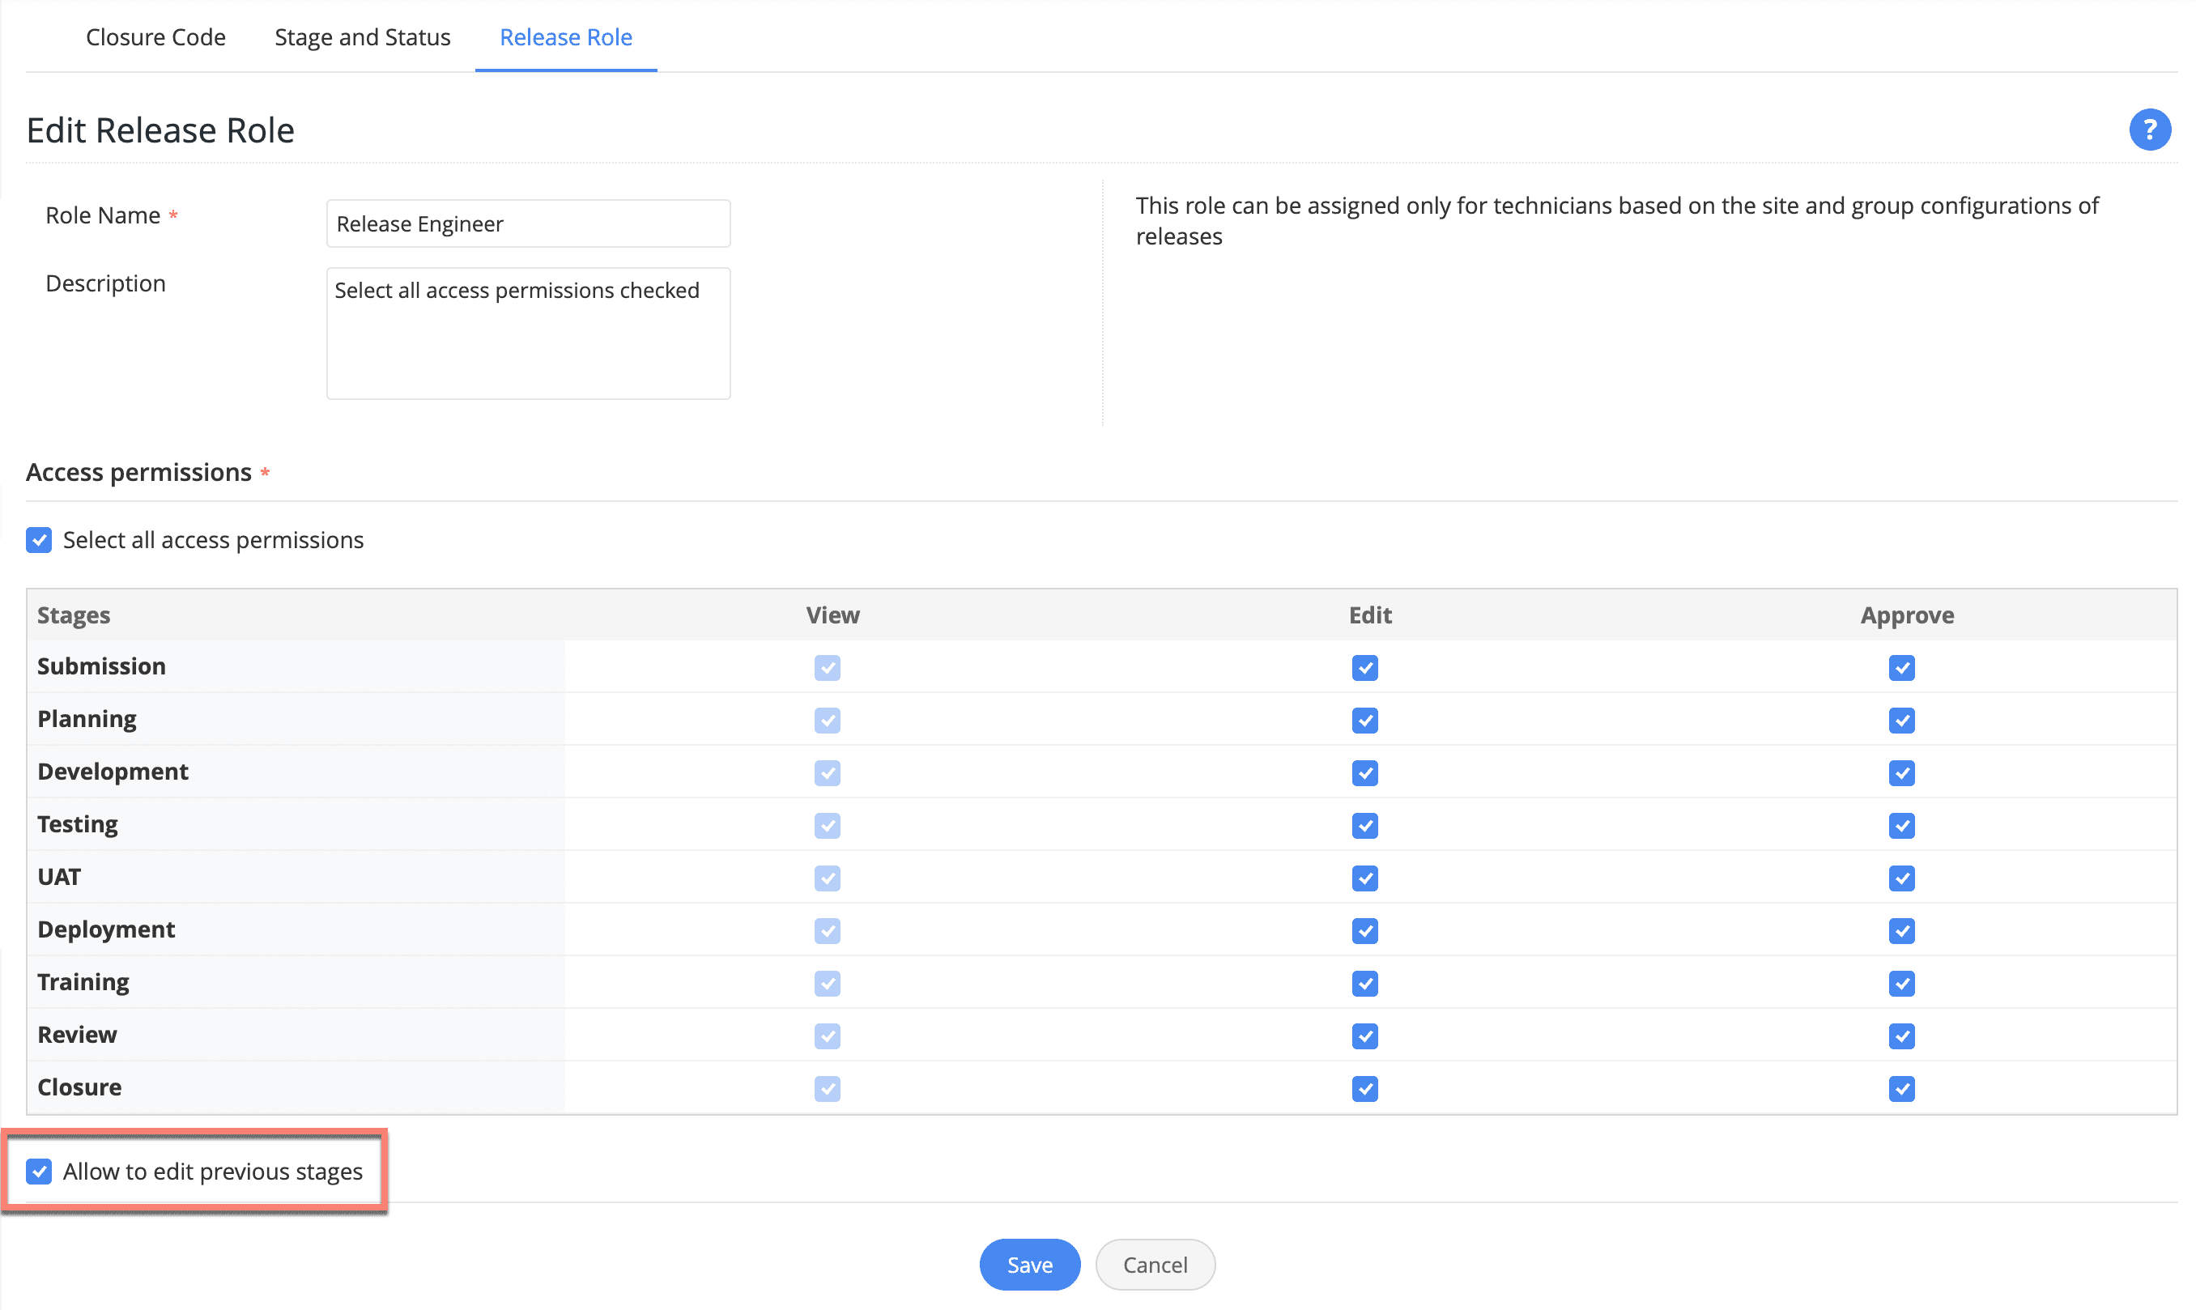Viewport: 2196px width, 1310px height.
Task: Select the Release Role tab
Action: click(x=565, y=37)
